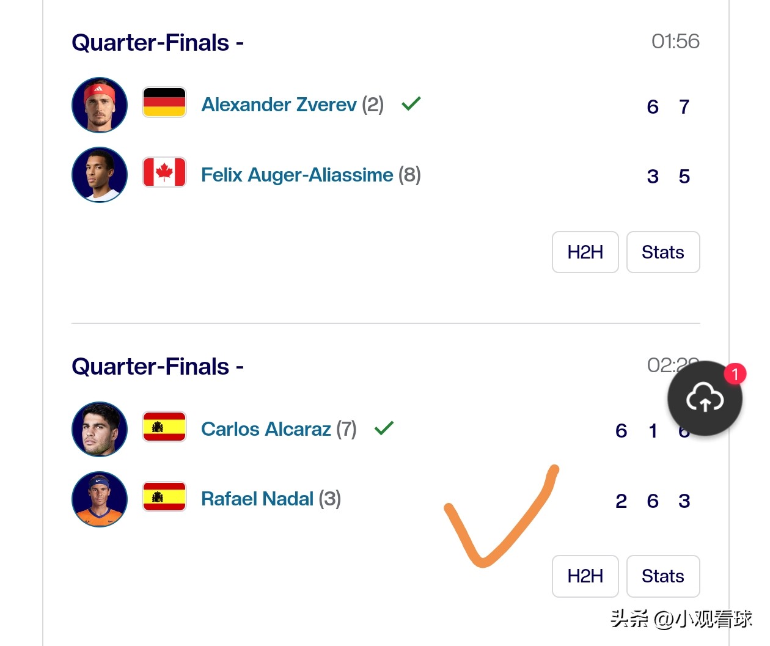Viewport: 770px width, 646px height.
Task: Open H2H for Zverev vs Auger-Aliassime
Action: (x=585, y=252)
